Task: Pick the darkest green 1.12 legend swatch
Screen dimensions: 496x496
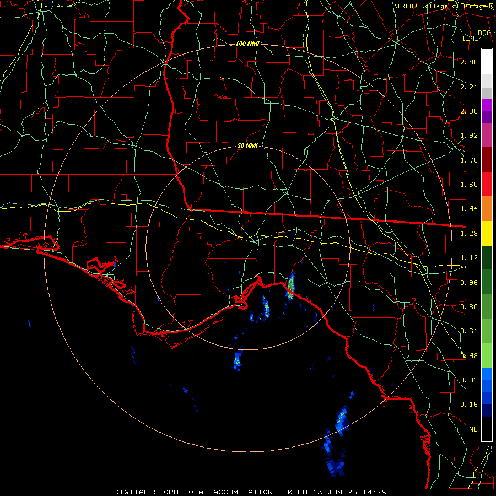Action: 487,257
